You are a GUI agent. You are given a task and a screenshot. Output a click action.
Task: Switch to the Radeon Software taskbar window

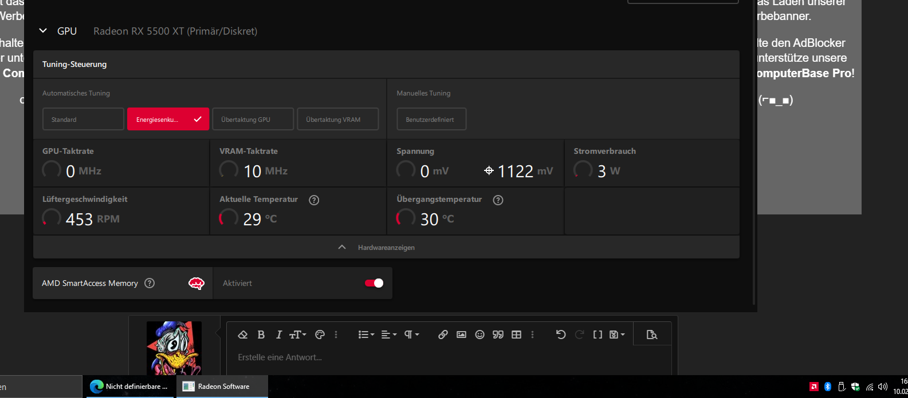click(x=222, y=387)
